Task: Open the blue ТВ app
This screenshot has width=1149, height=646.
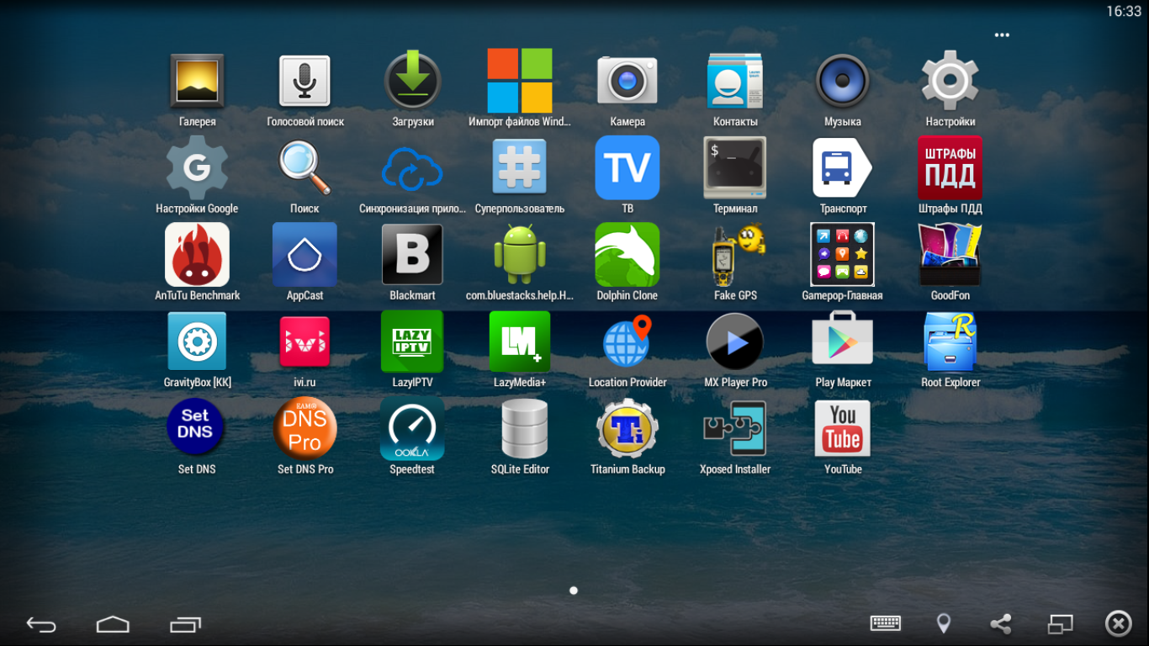Action: pyautogui.click(x=627, y=167)
